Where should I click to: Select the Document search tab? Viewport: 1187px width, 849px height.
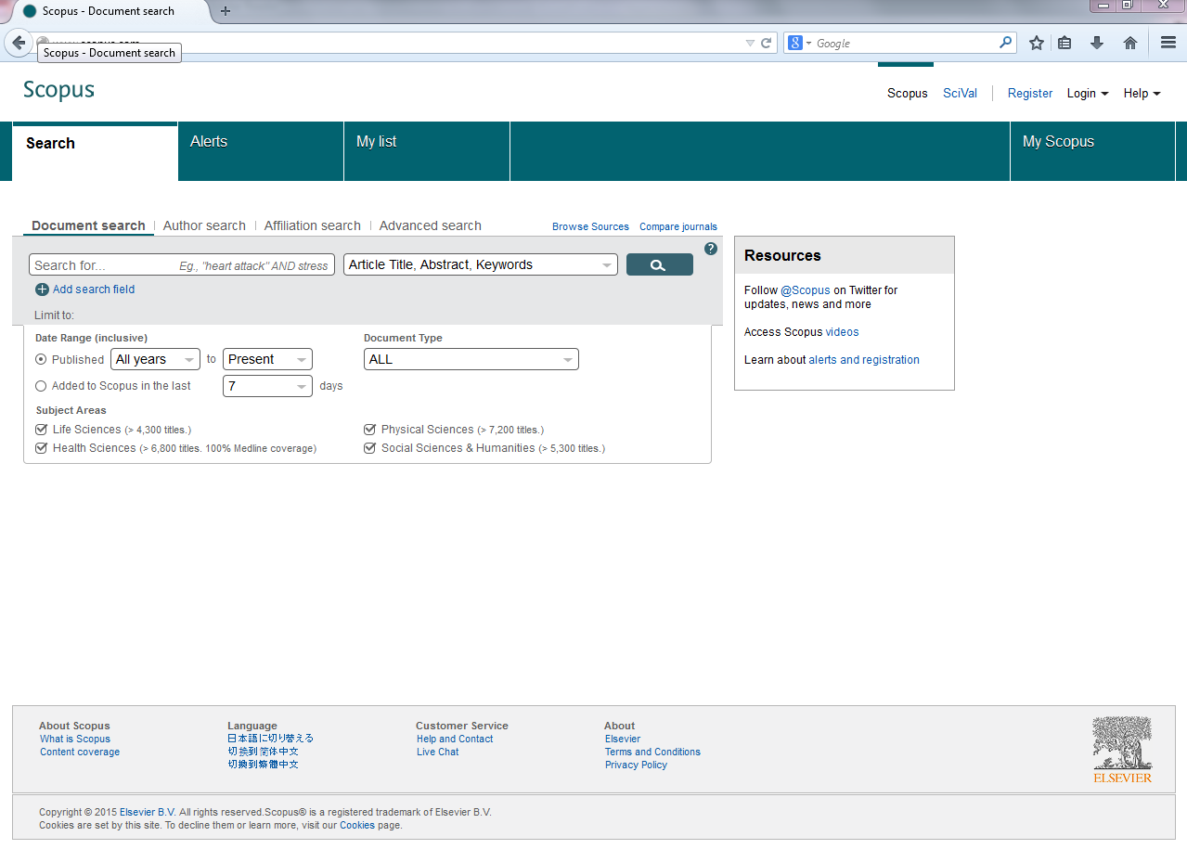pos(88,225)
